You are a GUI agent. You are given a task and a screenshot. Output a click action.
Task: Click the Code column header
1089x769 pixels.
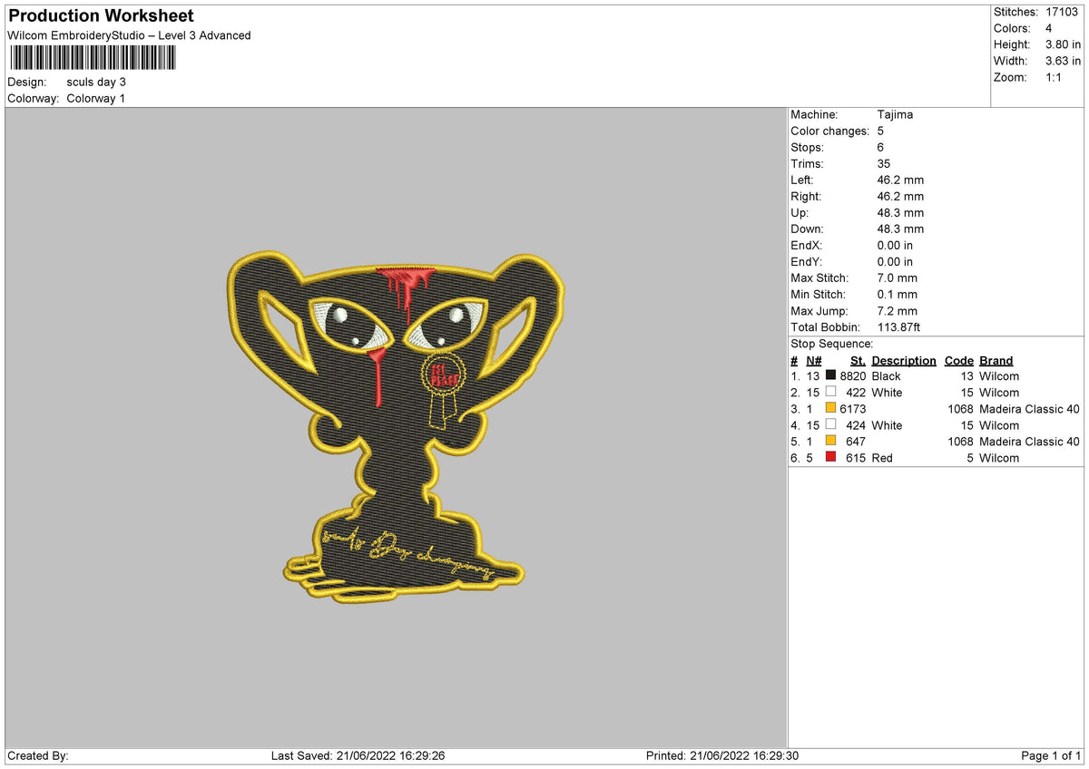958,361
